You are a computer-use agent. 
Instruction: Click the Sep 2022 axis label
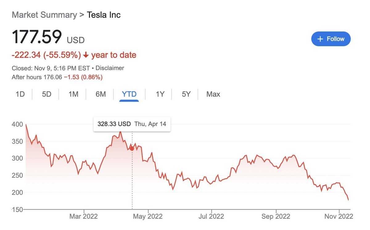click(276, 216)
